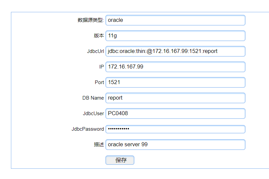Click the Port field showing 1521
Image resolution: width=269 pixels, height=179 pixels.
pyautogui.click(x=175, y=82)
